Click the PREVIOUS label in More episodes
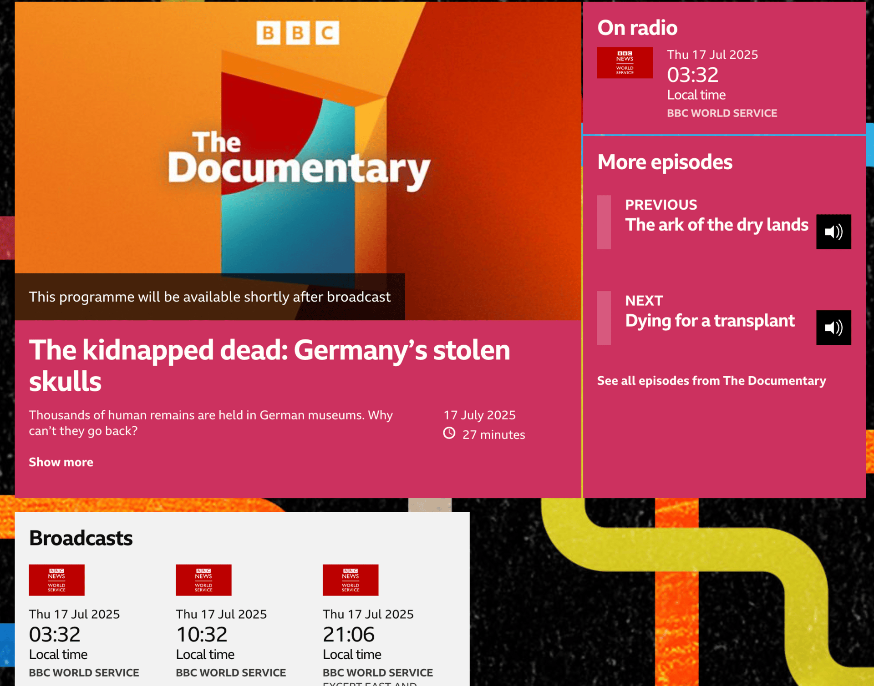The height and width of the screenshot is (686, 874). point(661,205)
